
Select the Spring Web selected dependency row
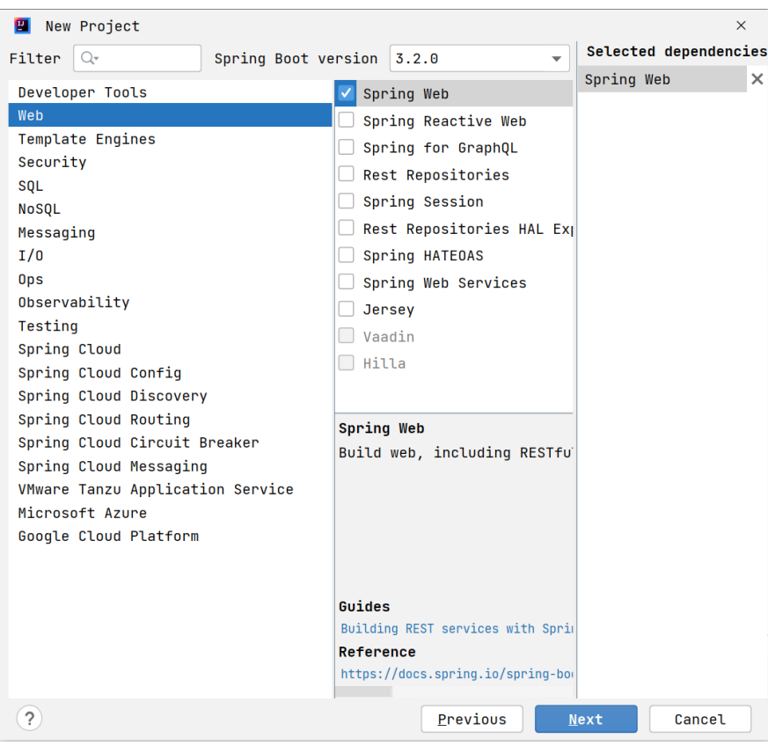point(662,79)
